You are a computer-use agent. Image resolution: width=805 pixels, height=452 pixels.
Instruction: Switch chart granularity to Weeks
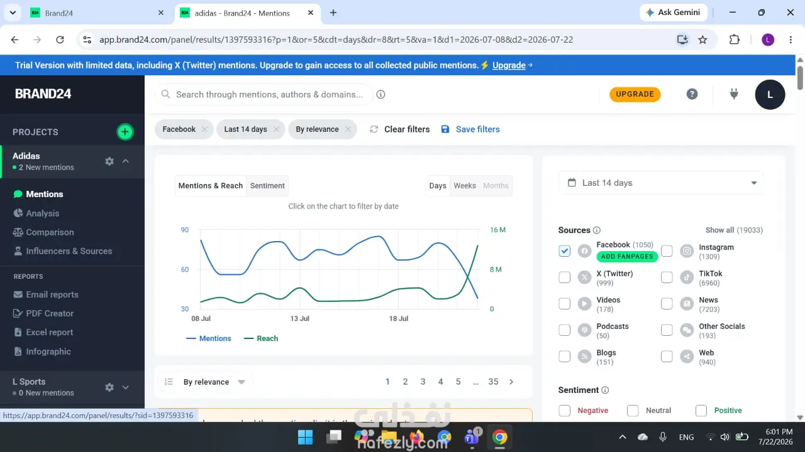[465, 186]
